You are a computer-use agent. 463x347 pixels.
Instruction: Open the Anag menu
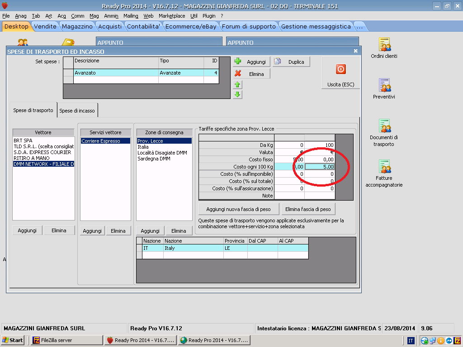click(21, 16)
